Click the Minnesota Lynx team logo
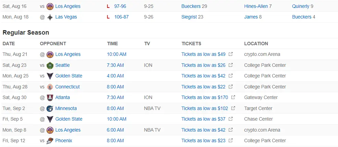 (50, 108)
